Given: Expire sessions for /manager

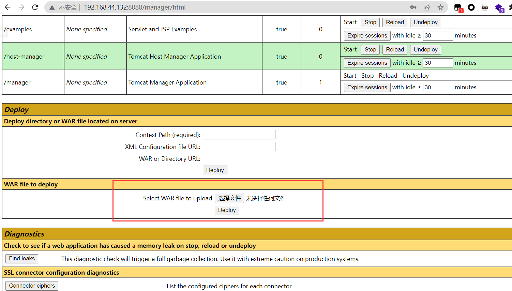Looking at the screenshot, I should 367,87.
